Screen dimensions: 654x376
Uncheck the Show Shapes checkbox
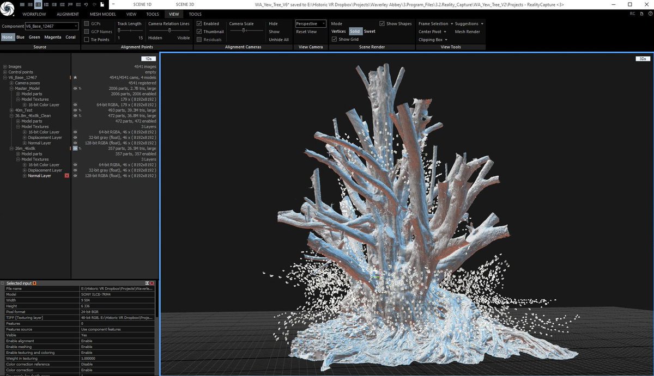coord(382,24)
